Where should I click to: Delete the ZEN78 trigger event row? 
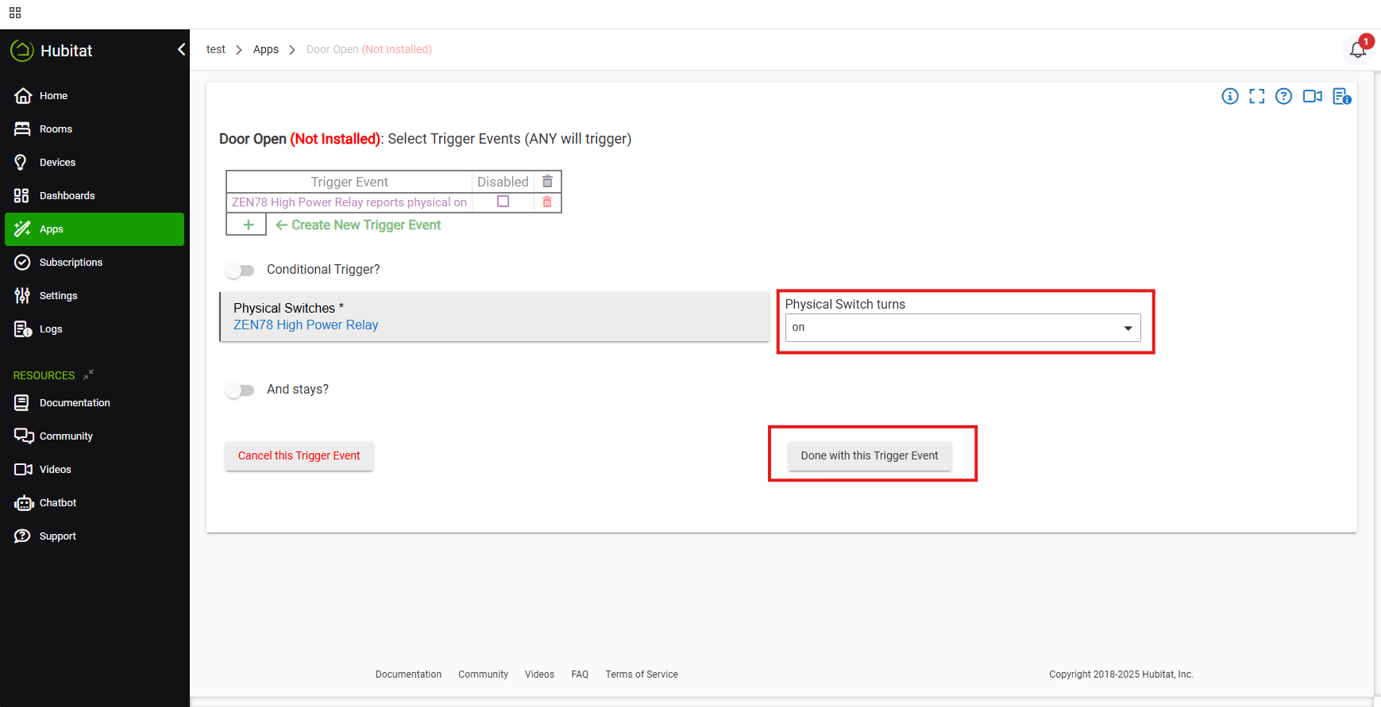point(547,202)
